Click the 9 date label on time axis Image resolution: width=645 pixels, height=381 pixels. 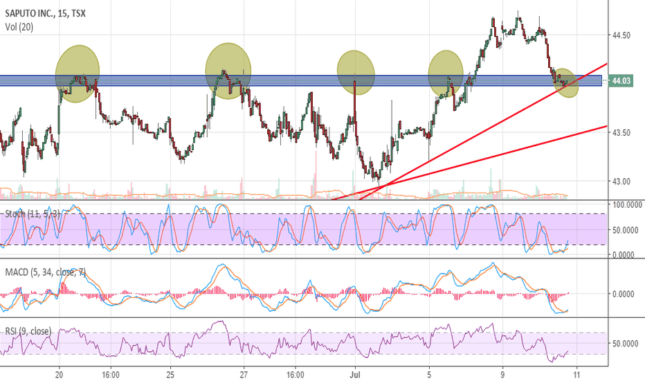(502, 375)
